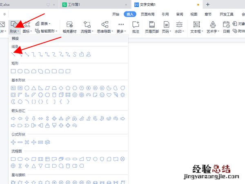
Task: Select the isosceles triangle basic shape
Action: click(34, 88)
